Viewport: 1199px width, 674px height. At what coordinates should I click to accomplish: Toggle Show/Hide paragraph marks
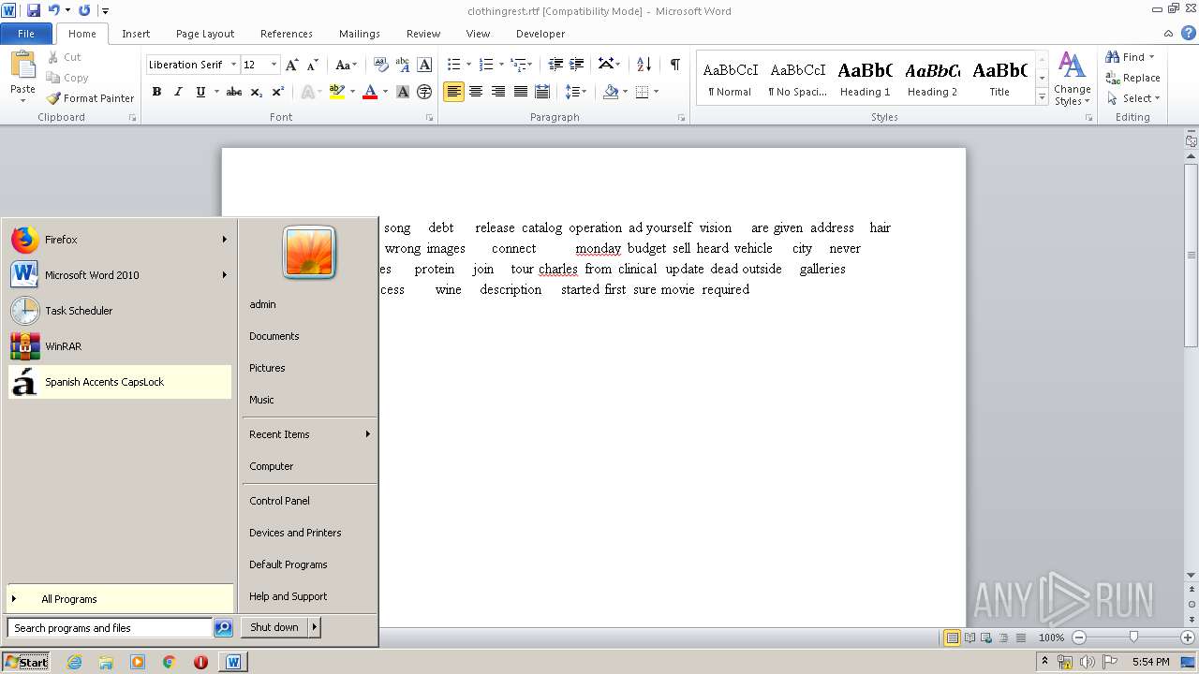(674, 64)
